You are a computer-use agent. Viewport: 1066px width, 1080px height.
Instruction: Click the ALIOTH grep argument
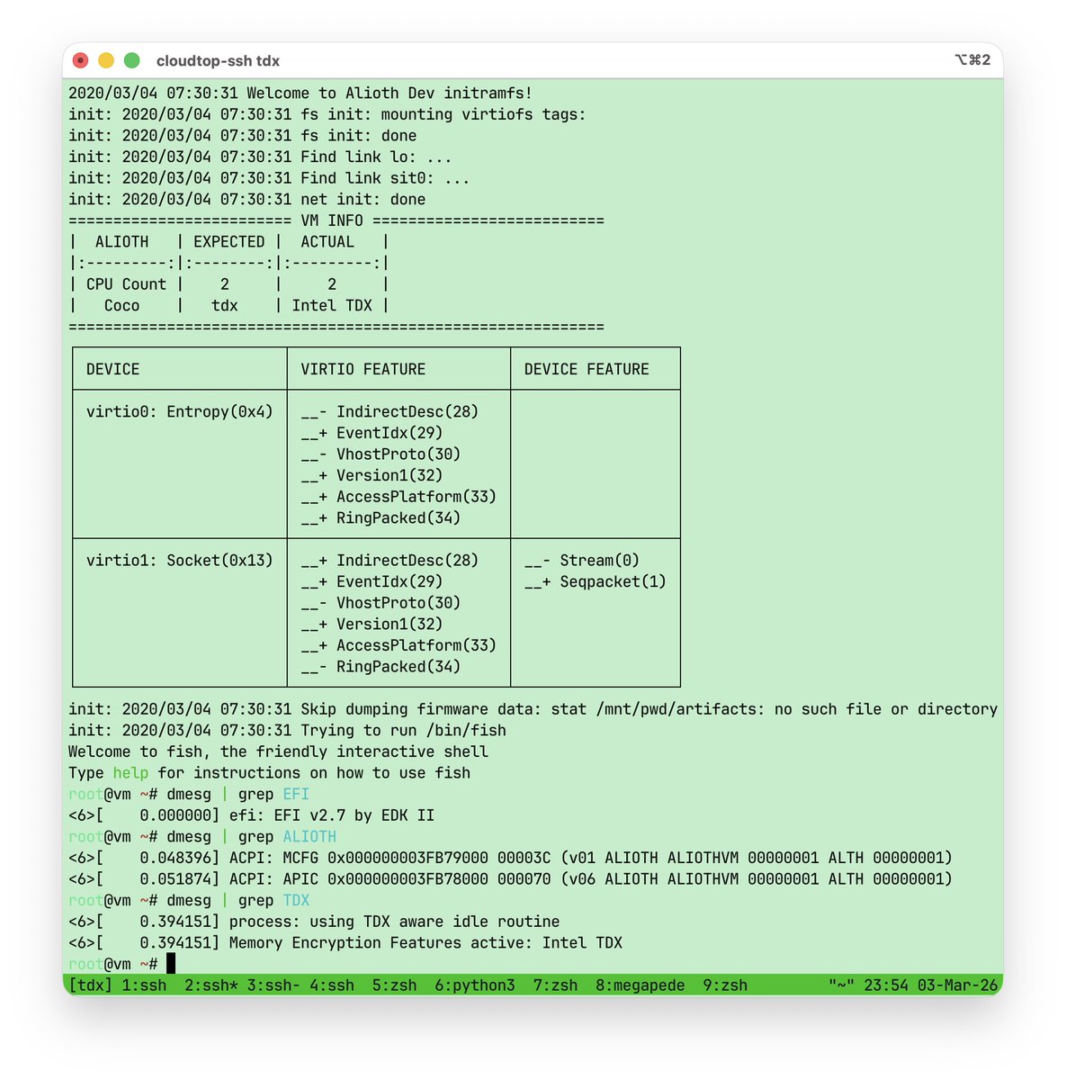coord(309,836)
